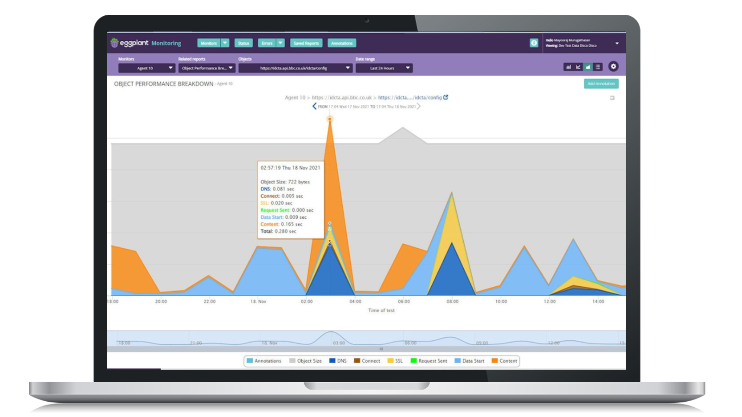742x417 pixels.
Task: Go to previous time range arrow
Action: pos(314,107)
